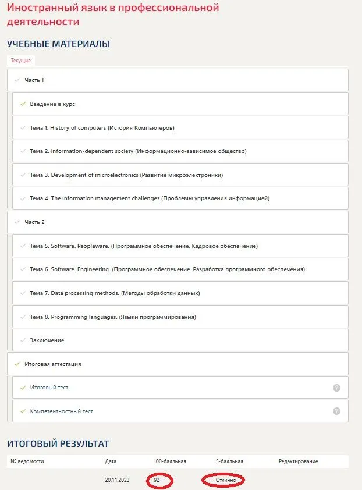Open Тема 1 History of computers
362x490 pixels.
point(102,128)
